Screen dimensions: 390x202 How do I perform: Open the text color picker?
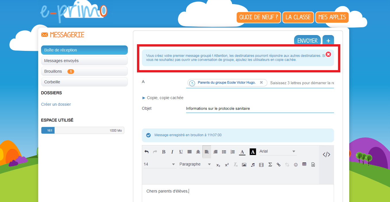point(242,152)
